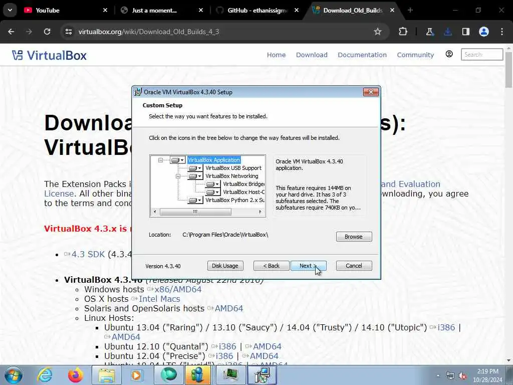Open a new browser tab

410,11
